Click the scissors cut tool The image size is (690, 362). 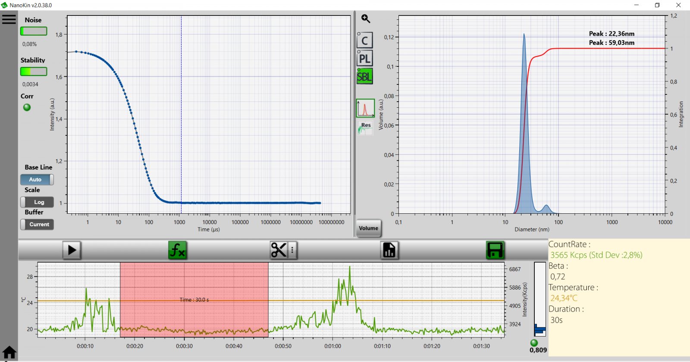click(x=279, y=250)
